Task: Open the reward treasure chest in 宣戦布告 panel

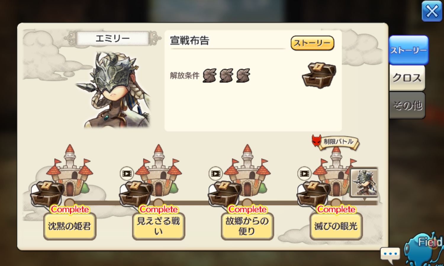Action: point(319,75)
